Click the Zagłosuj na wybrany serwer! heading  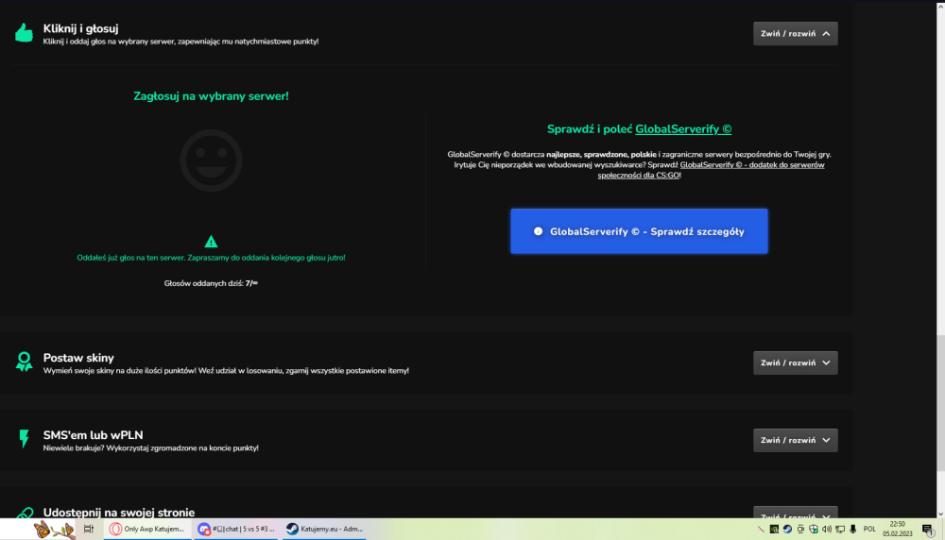(x=211, y=95)
